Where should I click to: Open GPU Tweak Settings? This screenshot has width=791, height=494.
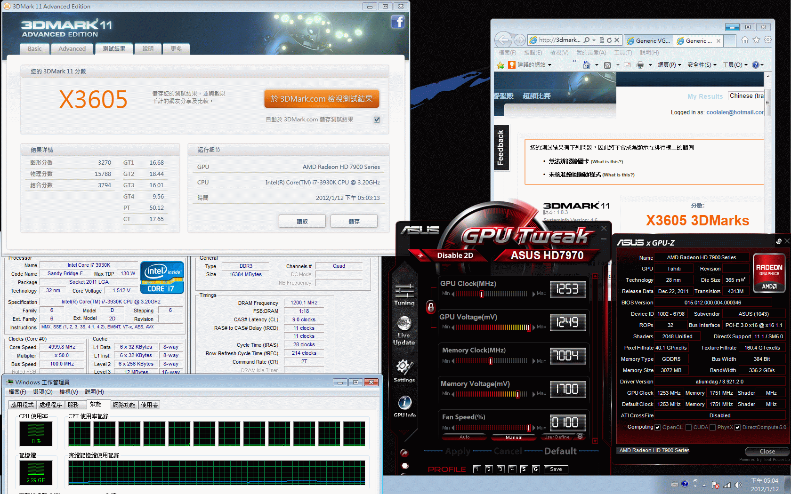(x=404, y=371)
